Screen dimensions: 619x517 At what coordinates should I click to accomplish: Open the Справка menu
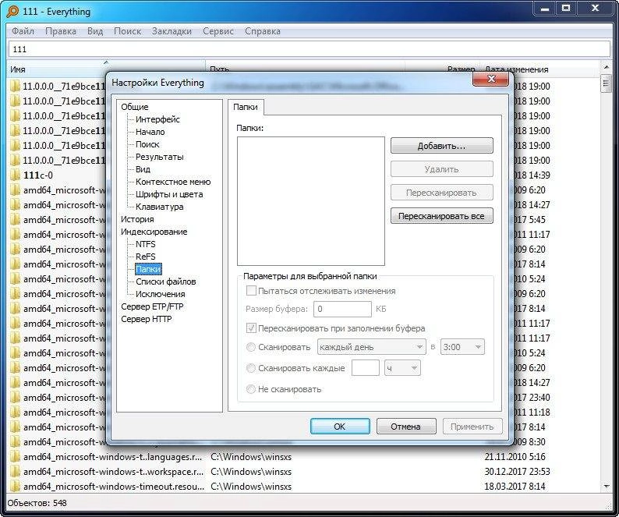click(263, 31)
